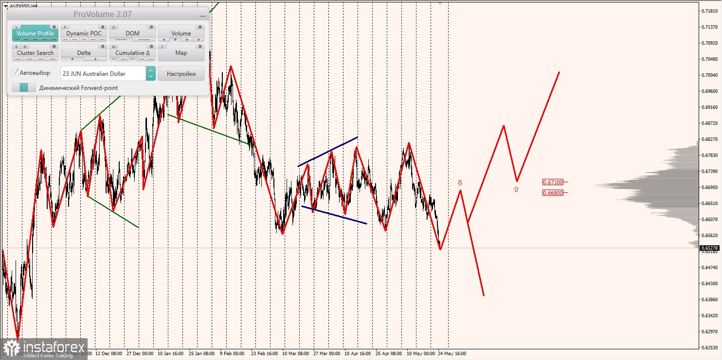Open Volume Profile gear settings
This screenshot has height=360, width=722.
[54, 27]
